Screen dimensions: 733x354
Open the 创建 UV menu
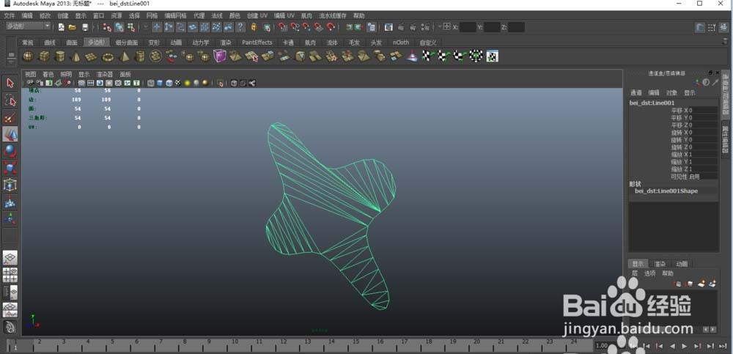point(257,15)
